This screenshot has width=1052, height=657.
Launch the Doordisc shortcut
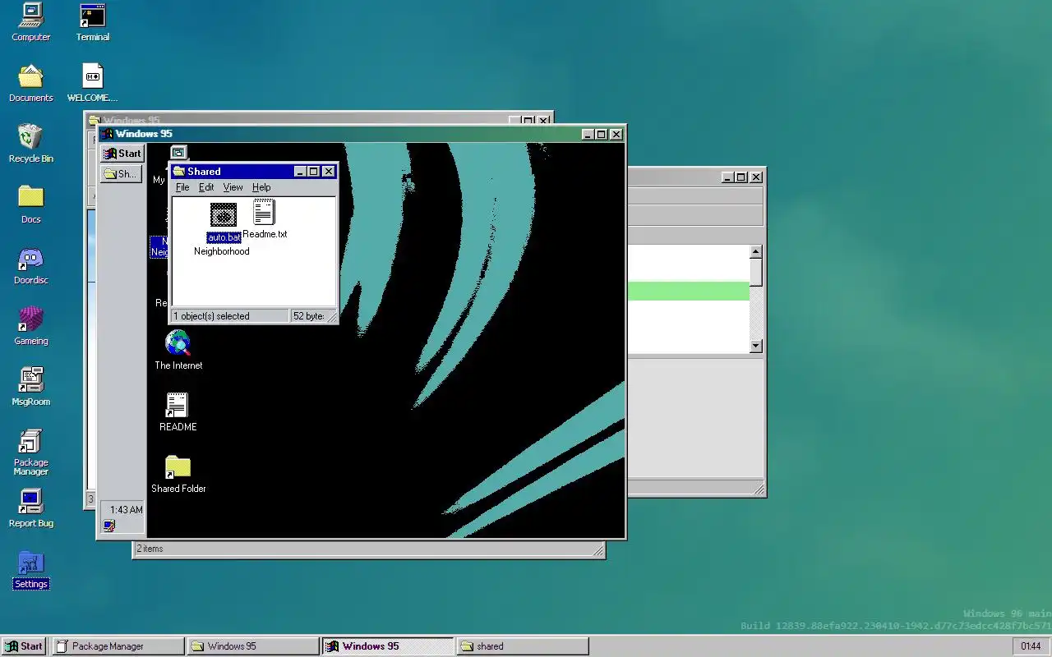tap(30, 265)
